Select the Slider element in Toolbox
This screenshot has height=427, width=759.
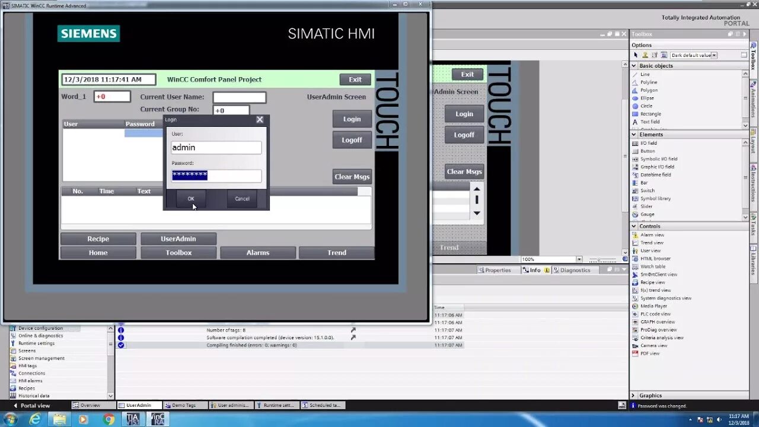646,206
